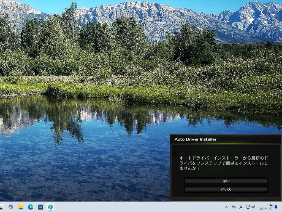This screenshot has width=282, height=212.
Task: Click the Japanese prompt message in dialog
Action: (223, 163)
